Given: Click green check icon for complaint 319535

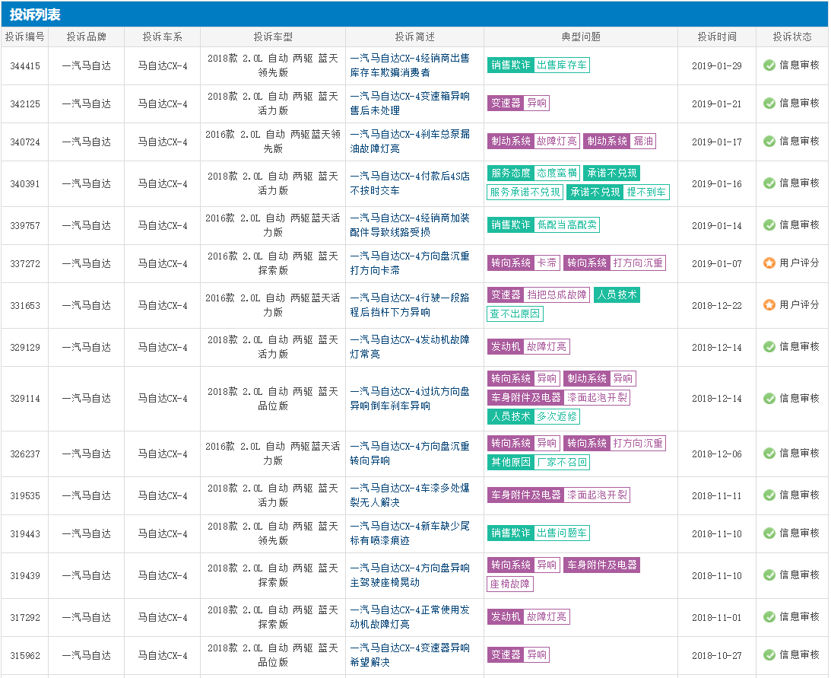Looking at the screenshot, I should (x=769, y=495).
